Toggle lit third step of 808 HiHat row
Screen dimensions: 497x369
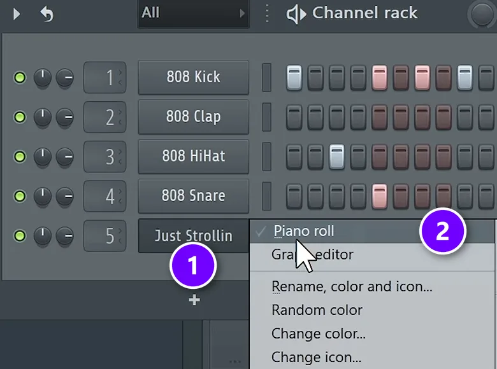(336, 157)
